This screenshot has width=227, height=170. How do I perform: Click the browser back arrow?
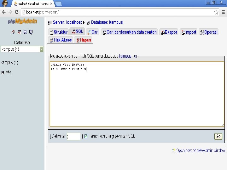[x=4, y=12]
